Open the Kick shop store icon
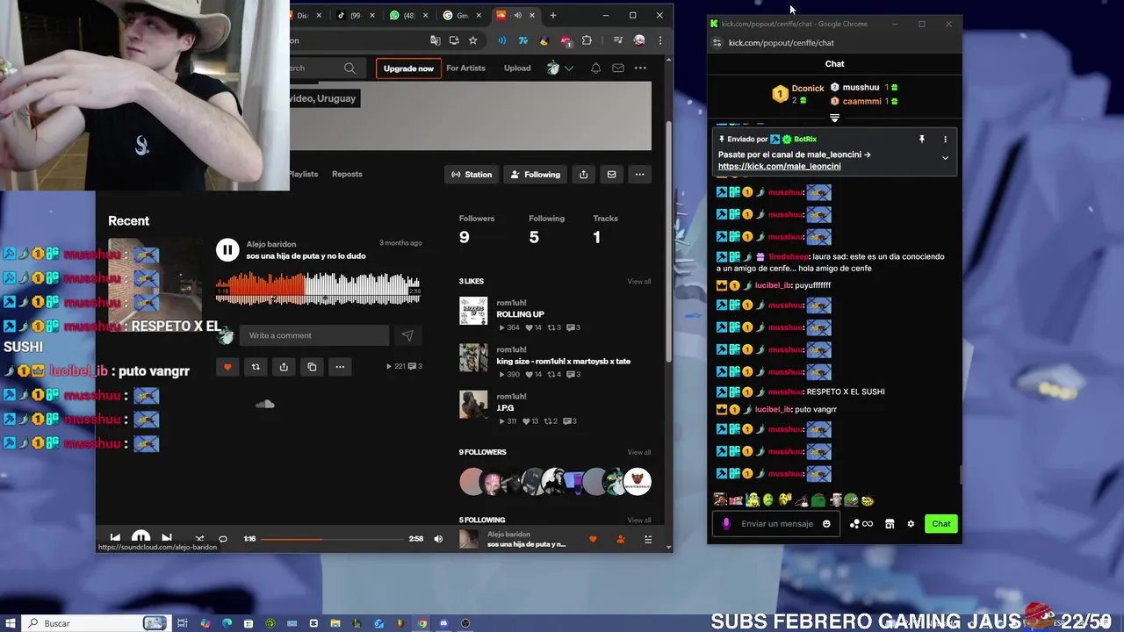The height and width of the screenshot is (632, 1124). coord(890,524)
